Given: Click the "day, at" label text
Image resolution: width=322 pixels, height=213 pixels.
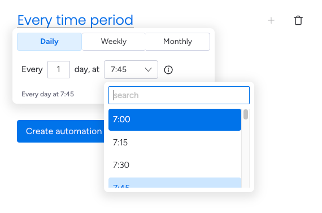Looking at the screenshot, I should click(87, 70).
